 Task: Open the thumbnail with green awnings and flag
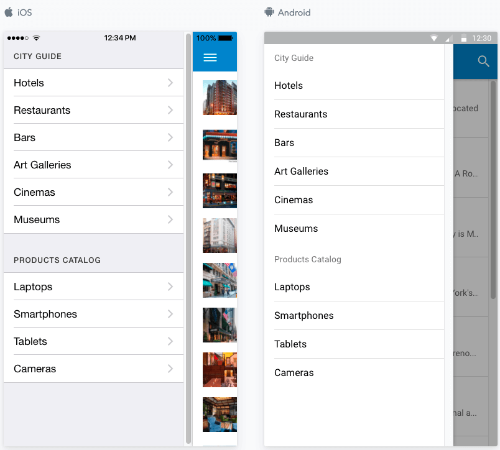tap(220, 280)
